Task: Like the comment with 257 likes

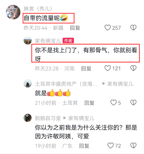Action: (x=107, y=28)
